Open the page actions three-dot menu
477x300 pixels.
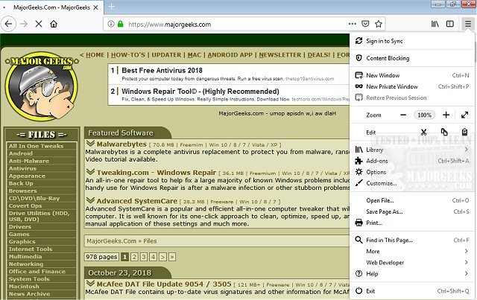point(353,24)
